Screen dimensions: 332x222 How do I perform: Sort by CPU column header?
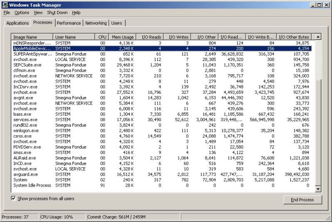(x=102, y=37)
